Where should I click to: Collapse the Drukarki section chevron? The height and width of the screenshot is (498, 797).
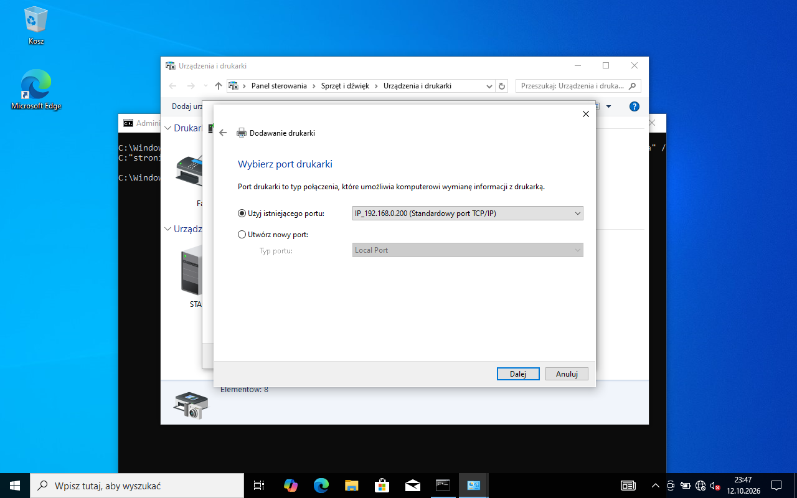[x=167, y=128]
